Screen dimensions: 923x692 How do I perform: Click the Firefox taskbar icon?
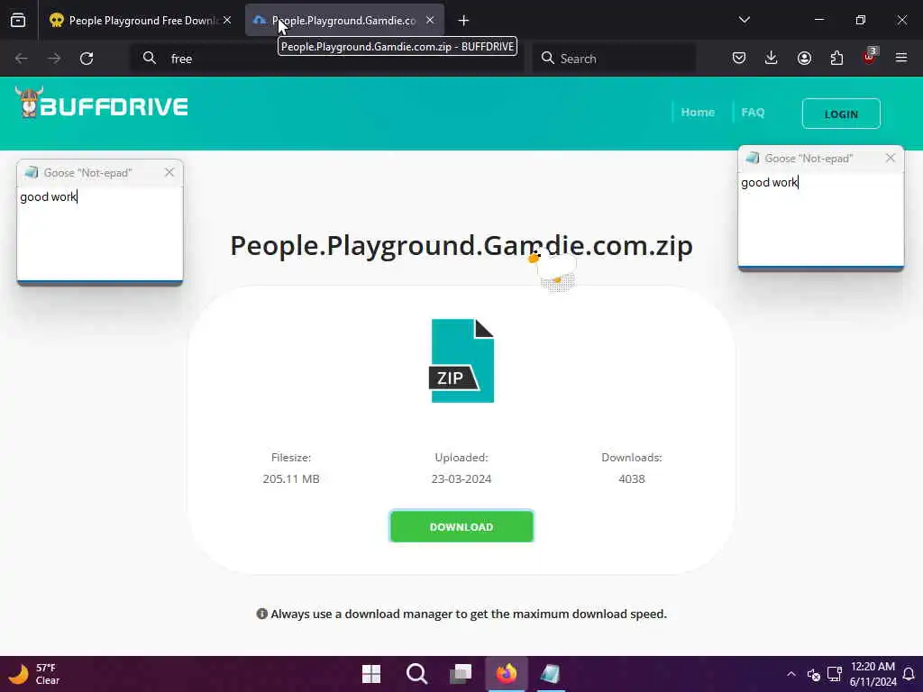point(507,674)
